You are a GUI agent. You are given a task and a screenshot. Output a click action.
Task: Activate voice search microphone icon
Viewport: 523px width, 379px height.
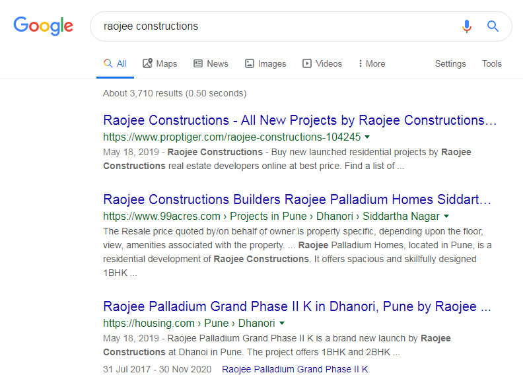click(x=467, y=26)
